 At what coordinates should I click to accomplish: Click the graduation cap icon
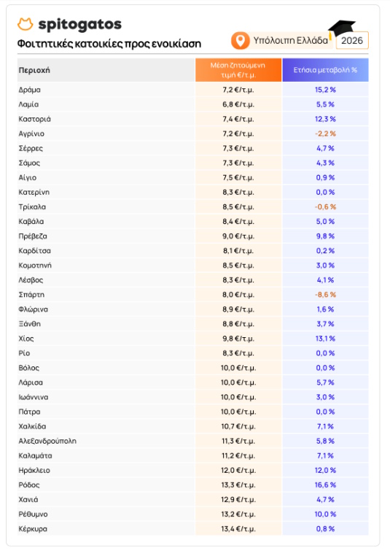pyautogui.click(x=341, y=30)
